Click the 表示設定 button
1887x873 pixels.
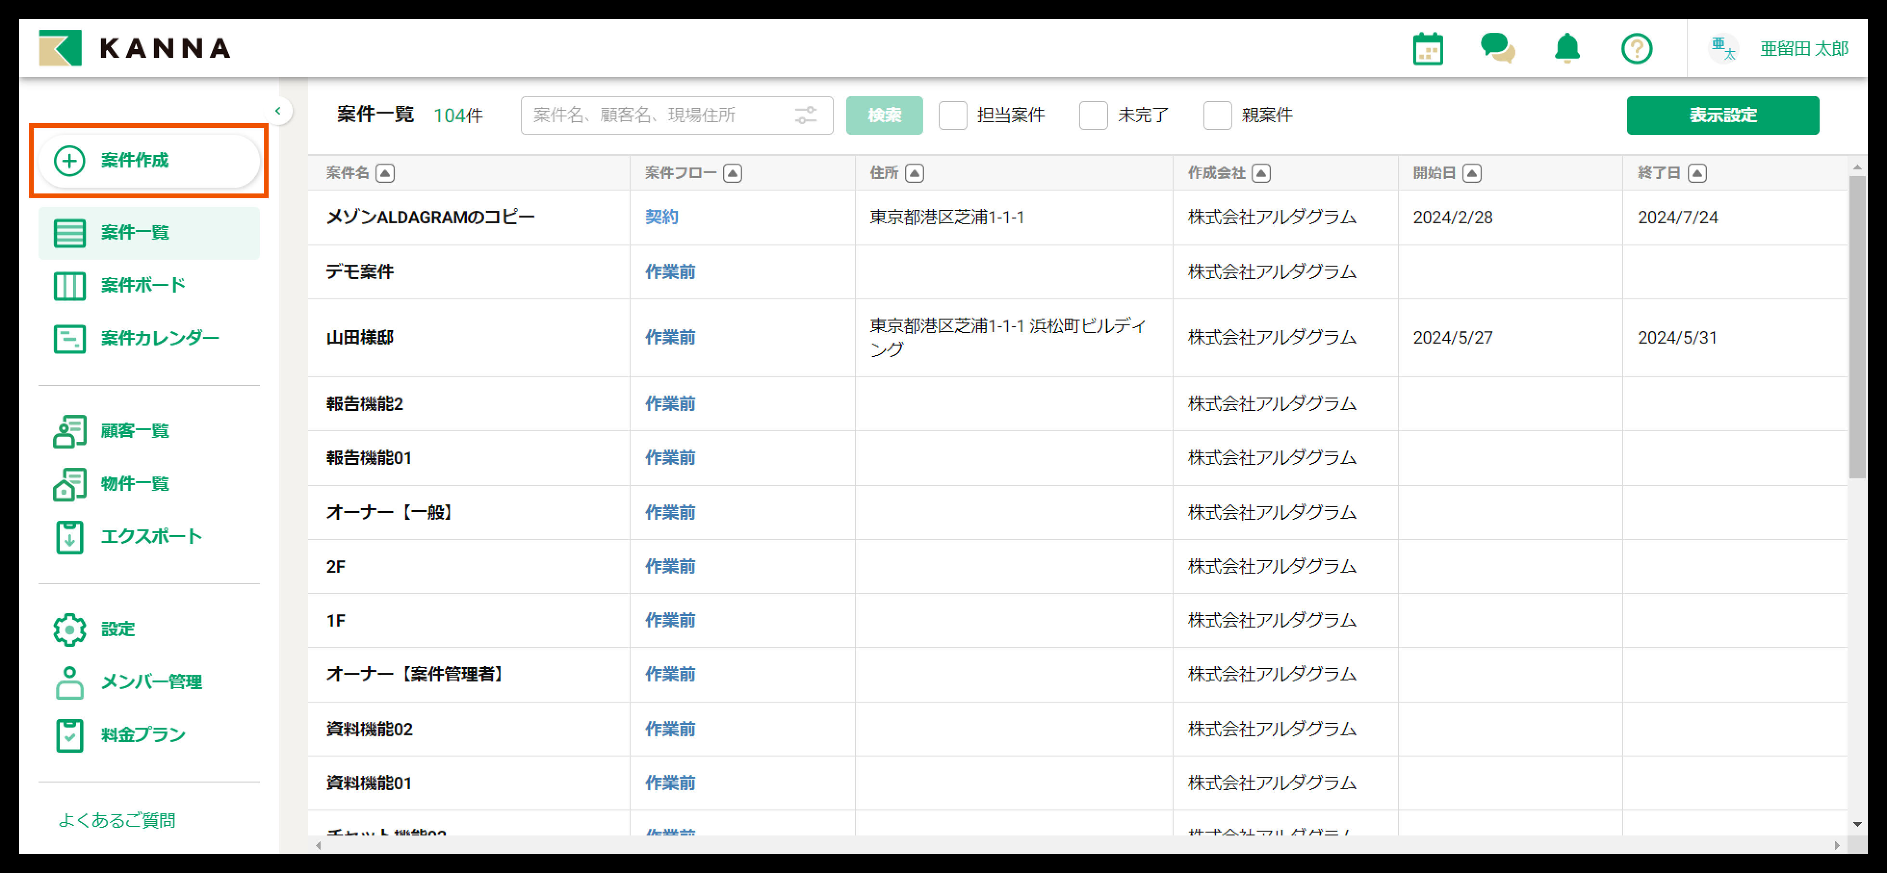pyautogui.click(x=1723, y=115)
